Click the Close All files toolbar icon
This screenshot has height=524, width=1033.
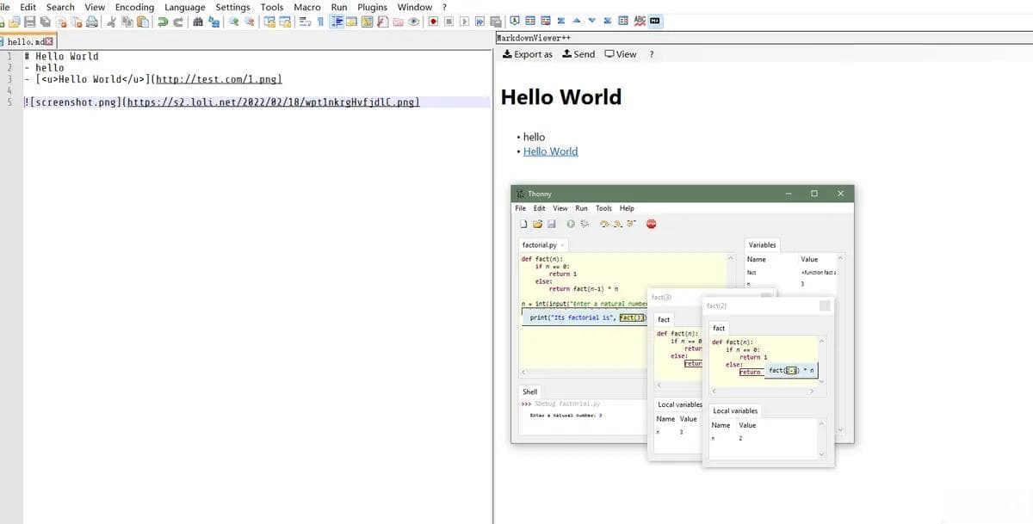click(x=77, y=22)
